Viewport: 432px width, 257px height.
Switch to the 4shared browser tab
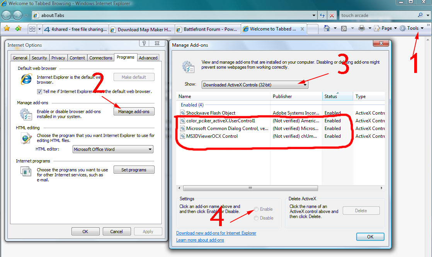[75, 29]
